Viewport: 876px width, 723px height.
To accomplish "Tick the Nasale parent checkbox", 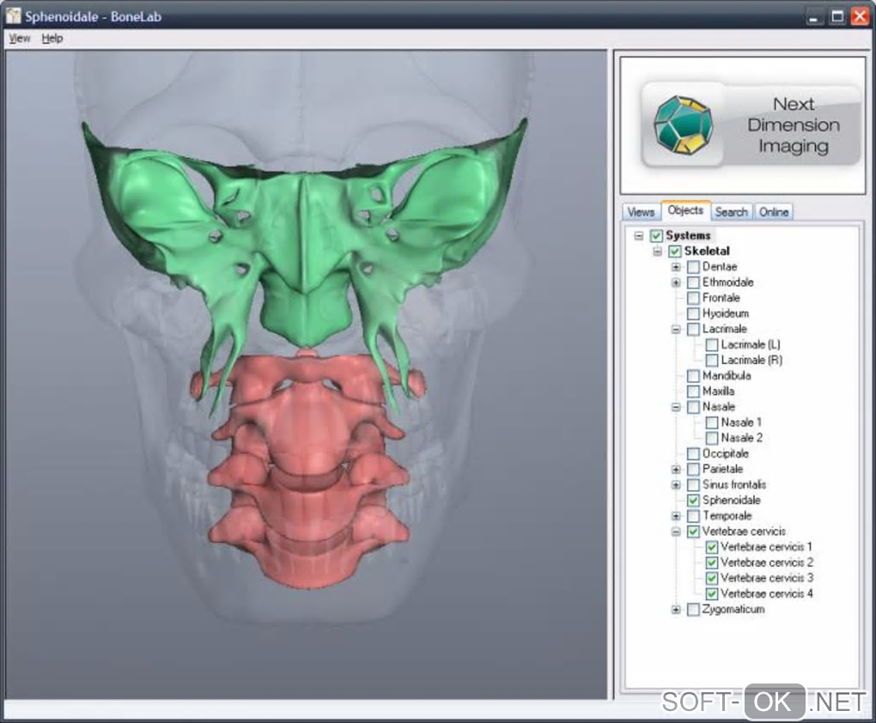I will point(693,407).
